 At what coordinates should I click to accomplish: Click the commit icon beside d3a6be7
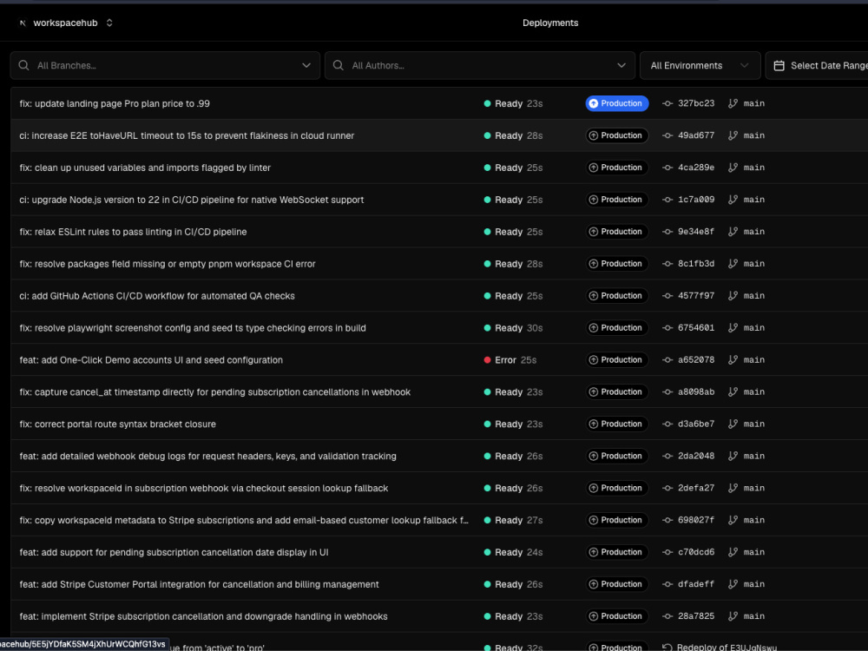(667, 424)
